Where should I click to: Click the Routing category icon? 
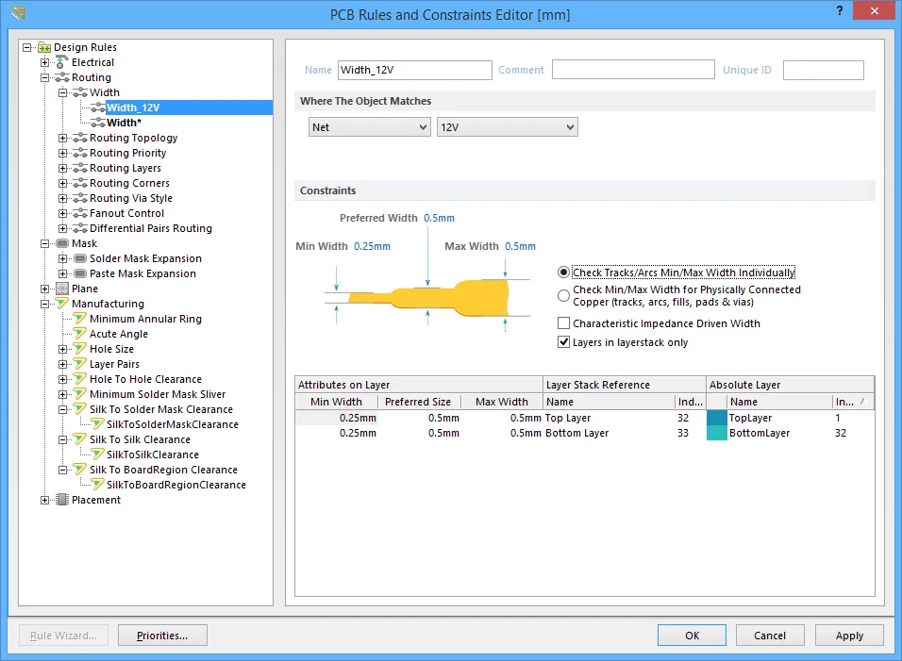coord(62,77)
